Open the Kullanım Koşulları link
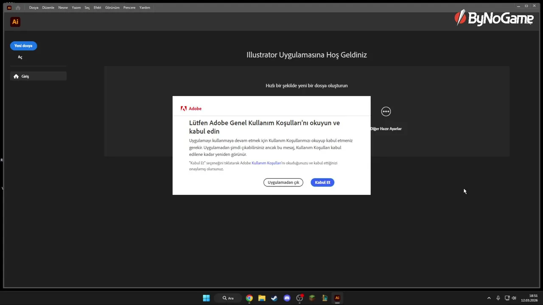This screenshot has height=305, width=543. pos(266,163)
